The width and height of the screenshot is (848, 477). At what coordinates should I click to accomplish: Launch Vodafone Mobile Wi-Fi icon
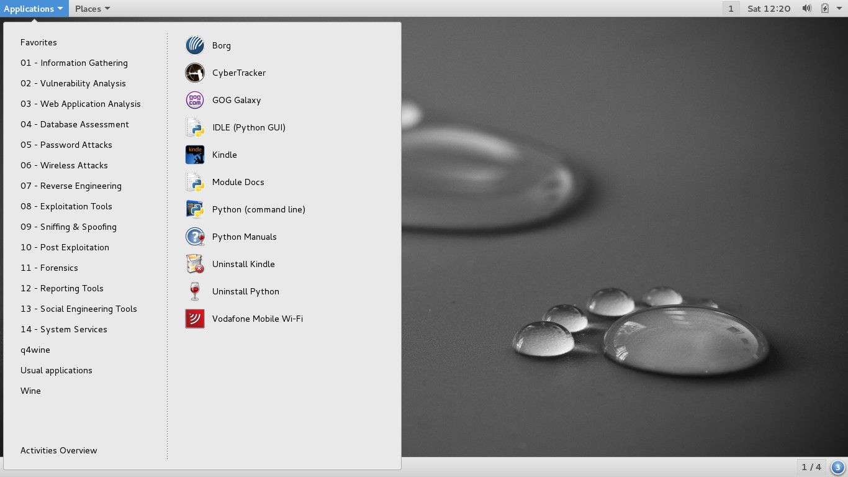[x=195, y=319]
